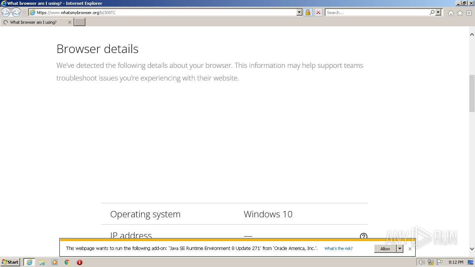This screenshot has width=475, height=267.
Task: Click the volume speaker tray icon
Action: click(422, 262)
